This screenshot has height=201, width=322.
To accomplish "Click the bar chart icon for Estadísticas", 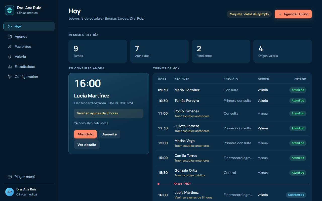I will (10, 67).
